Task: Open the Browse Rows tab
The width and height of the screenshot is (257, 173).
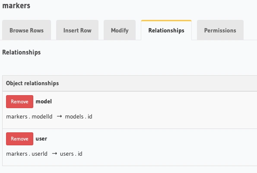Action: (26, 30)
